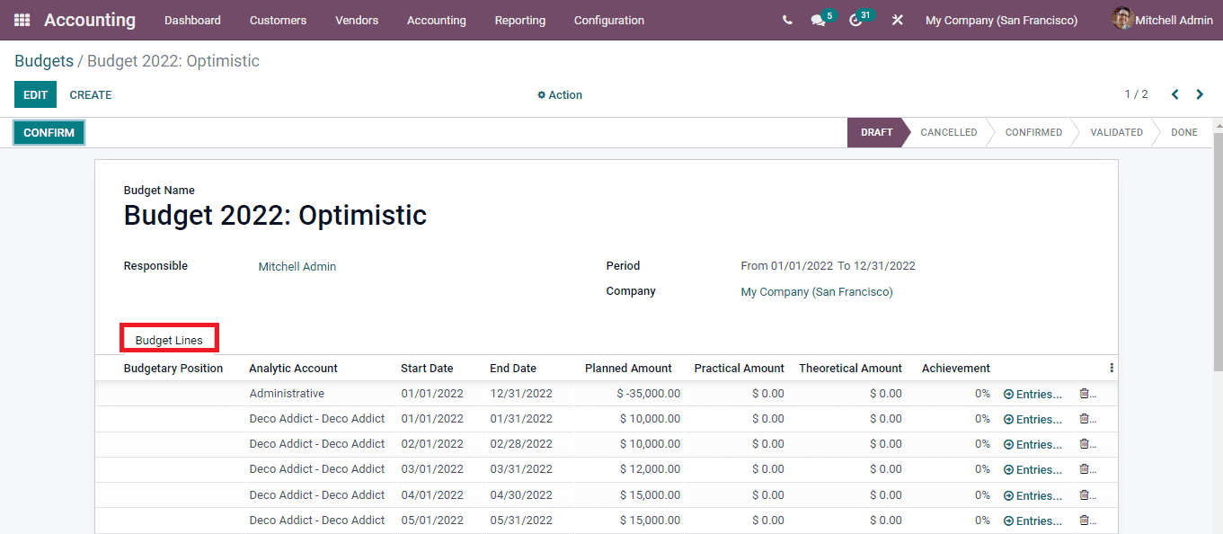Open the phone call icon in the top bar

[x=786, y=19]
